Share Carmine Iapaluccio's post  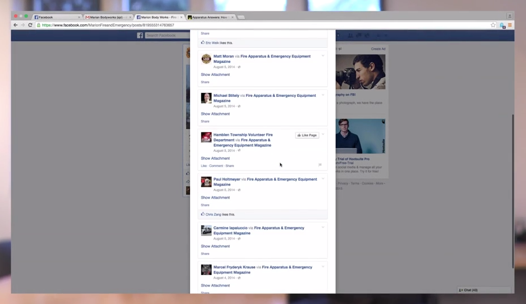point(205,254)
